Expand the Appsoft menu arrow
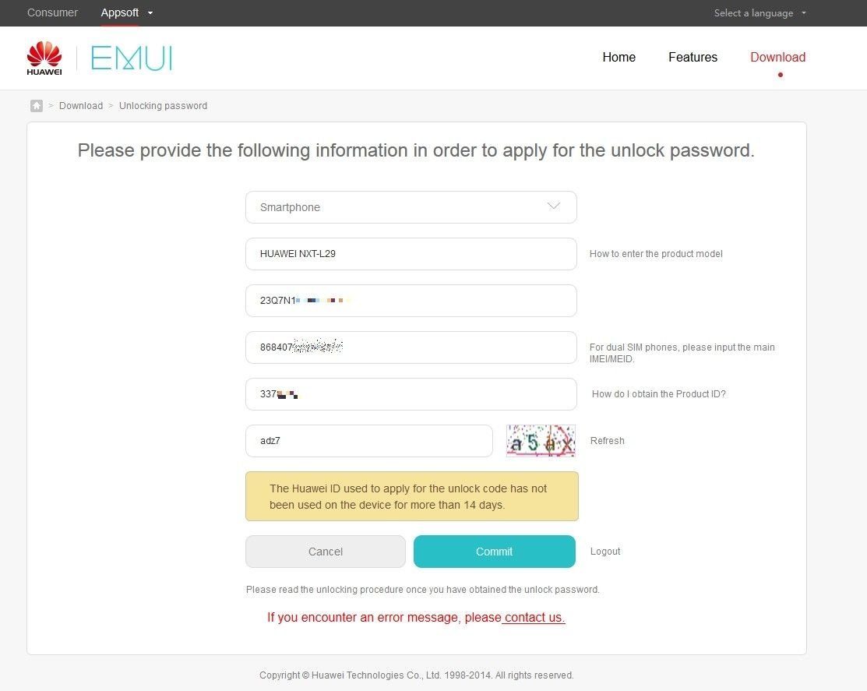Screen dimensions: 867x691 pyautogui.click(x=150, y=12)
